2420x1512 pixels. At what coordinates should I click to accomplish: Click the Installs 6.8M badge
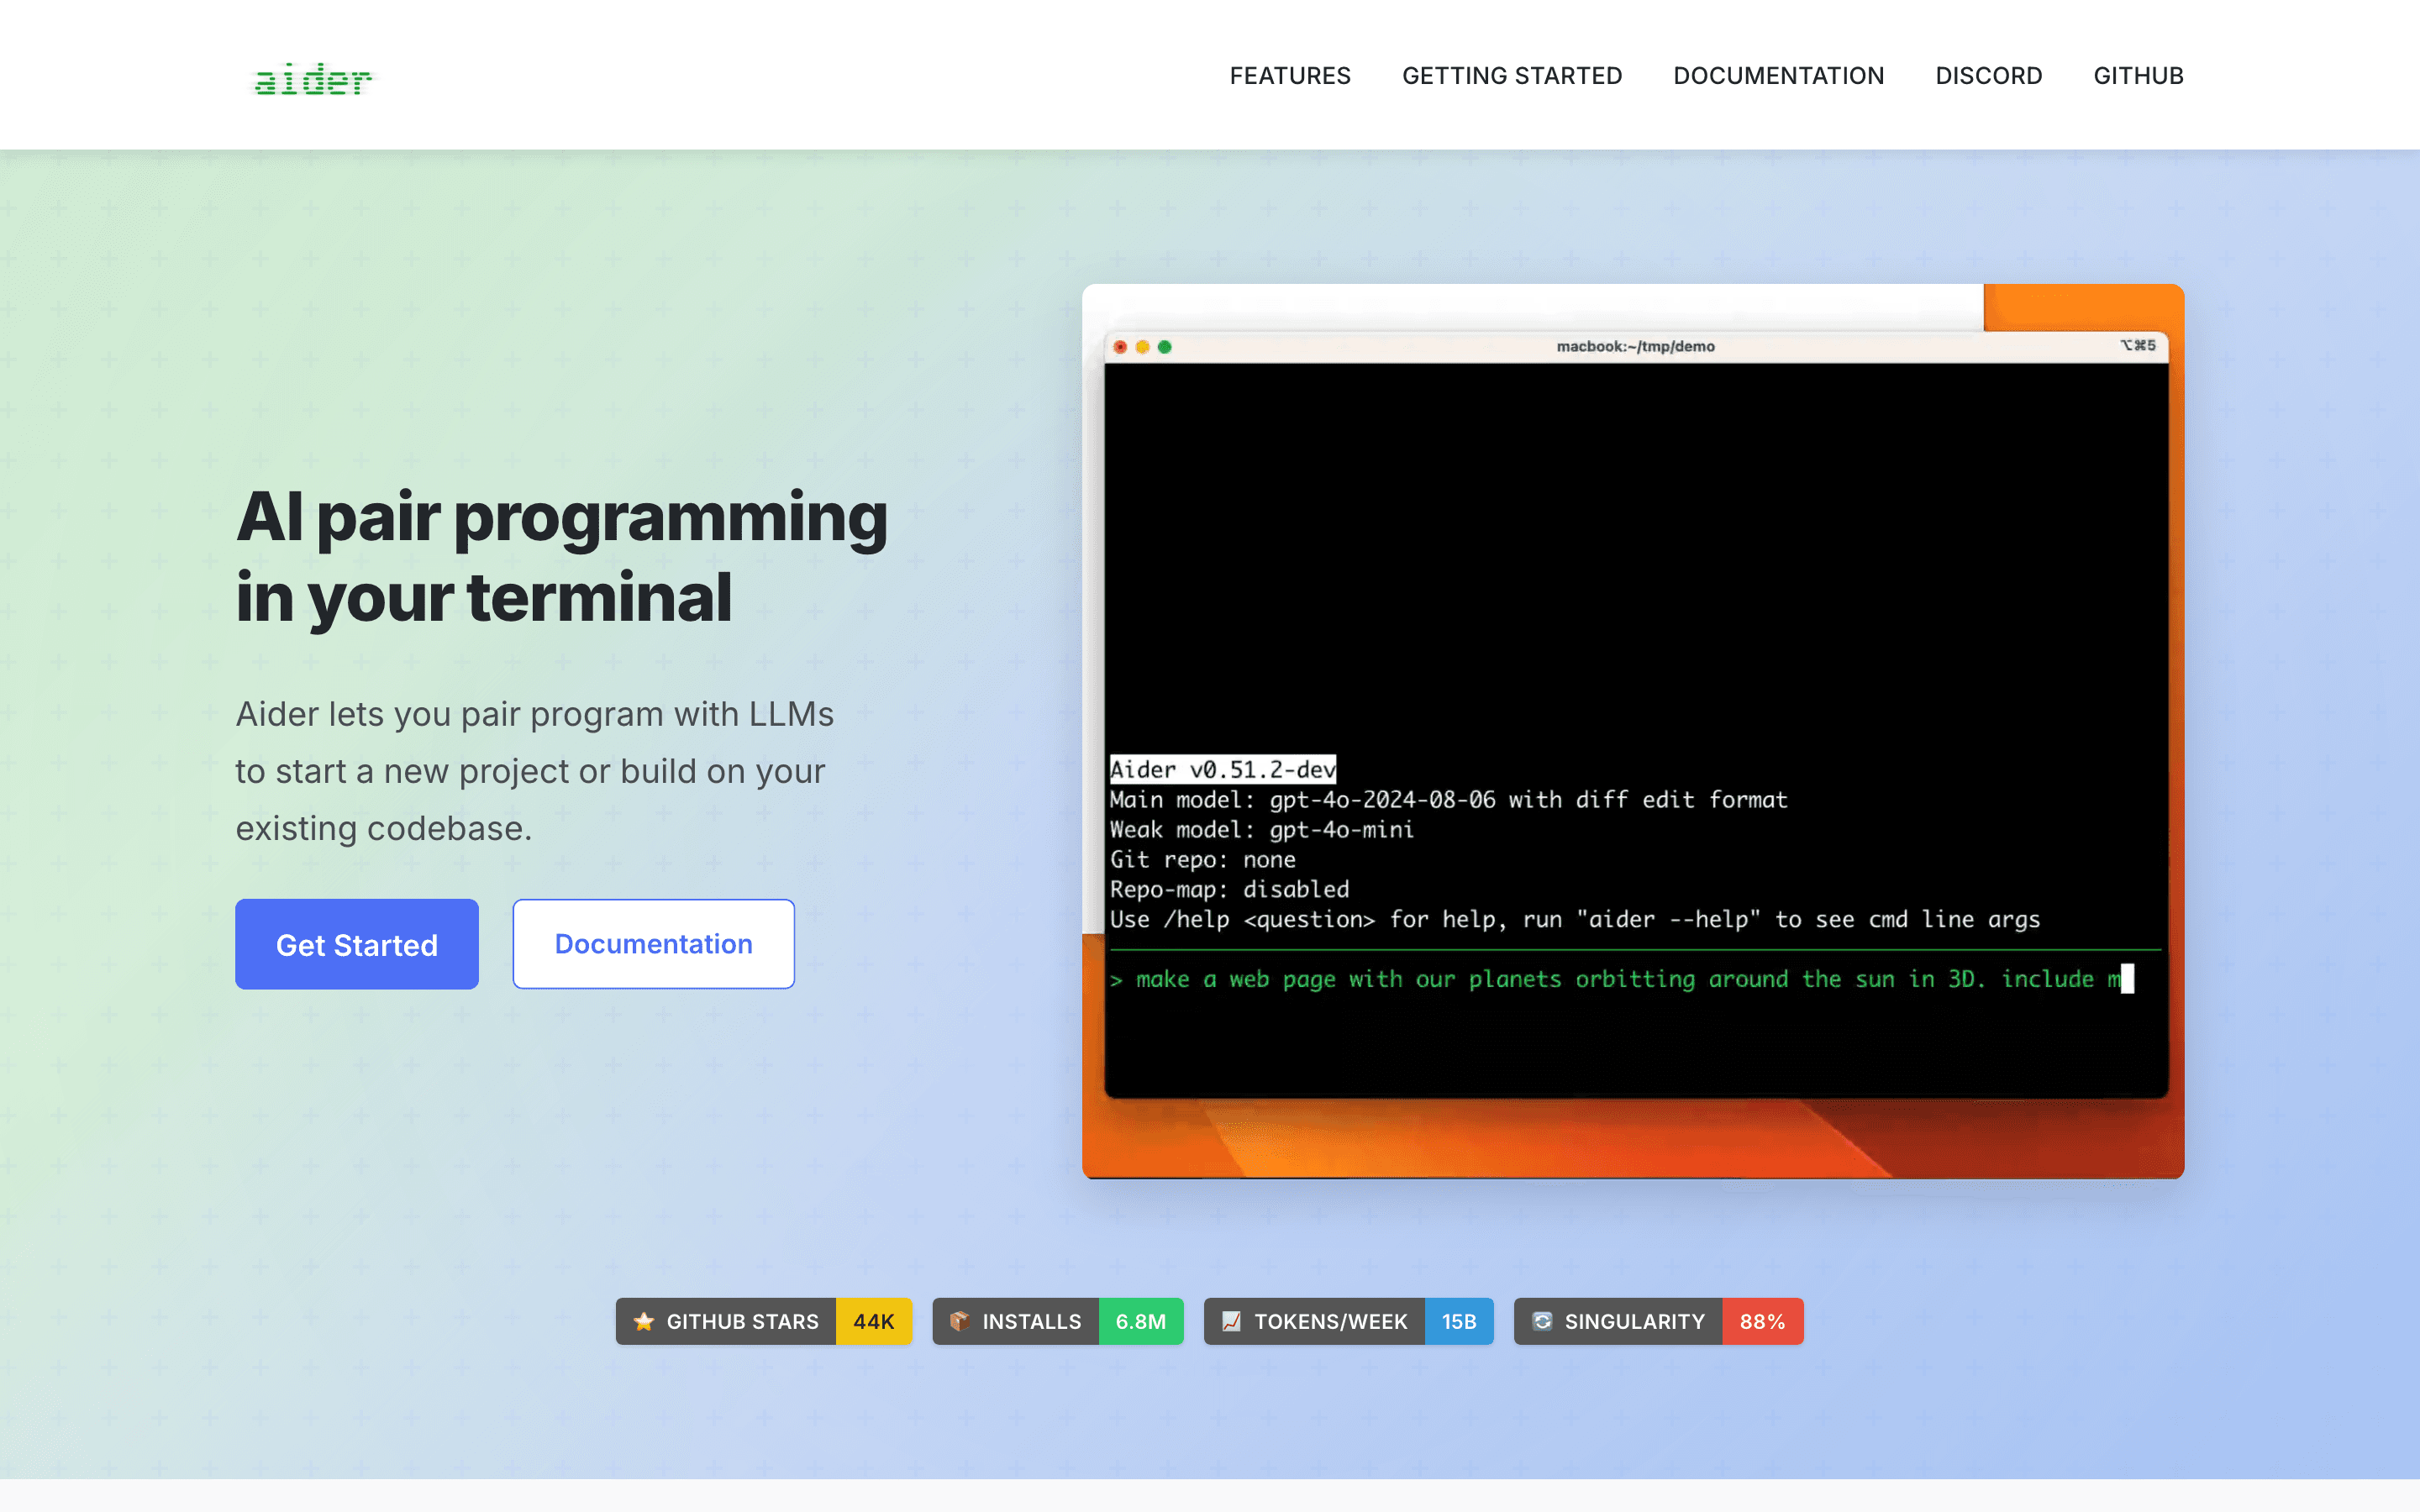click(1058, 1321)
